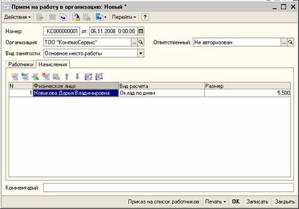Expand the Вид занятости dropdown
Viewport: 299px width, 209px height.
tap(141, 53)
